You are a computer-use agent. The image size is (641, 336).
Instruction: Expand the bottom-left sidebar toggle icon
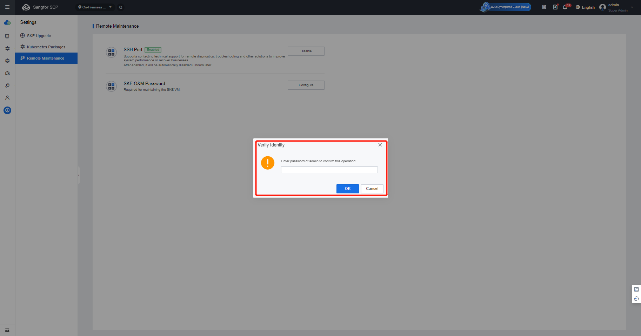pyautogui.click(x=7, y=330)
